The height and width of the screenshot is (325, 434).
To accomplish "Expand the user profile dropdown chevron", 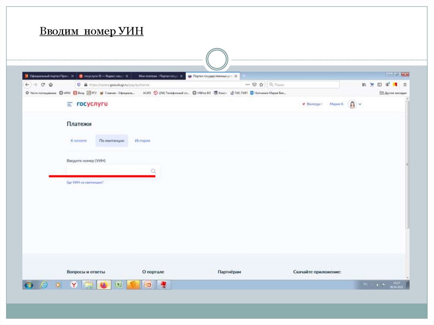I will coord(360,104).
